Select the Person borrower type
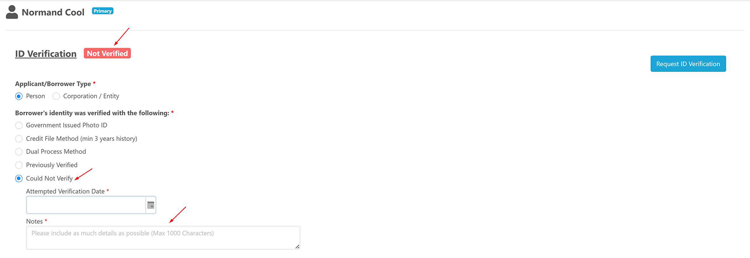This screenshot has height=258, width=750. tap(19, 96)
